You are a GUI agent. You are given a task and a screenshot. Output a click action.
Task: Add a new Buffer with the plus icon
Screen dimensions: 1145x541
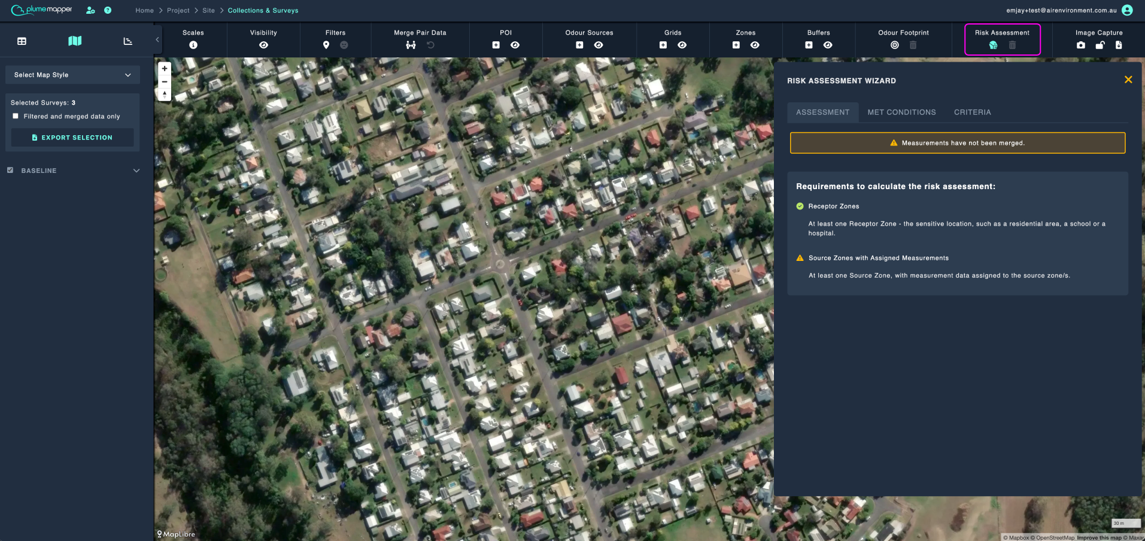click(x=809, y=45)
